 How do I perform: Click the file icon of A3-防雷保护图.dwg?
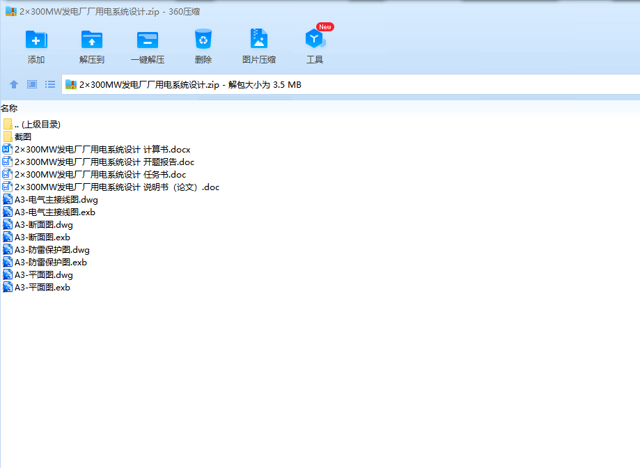8,250
